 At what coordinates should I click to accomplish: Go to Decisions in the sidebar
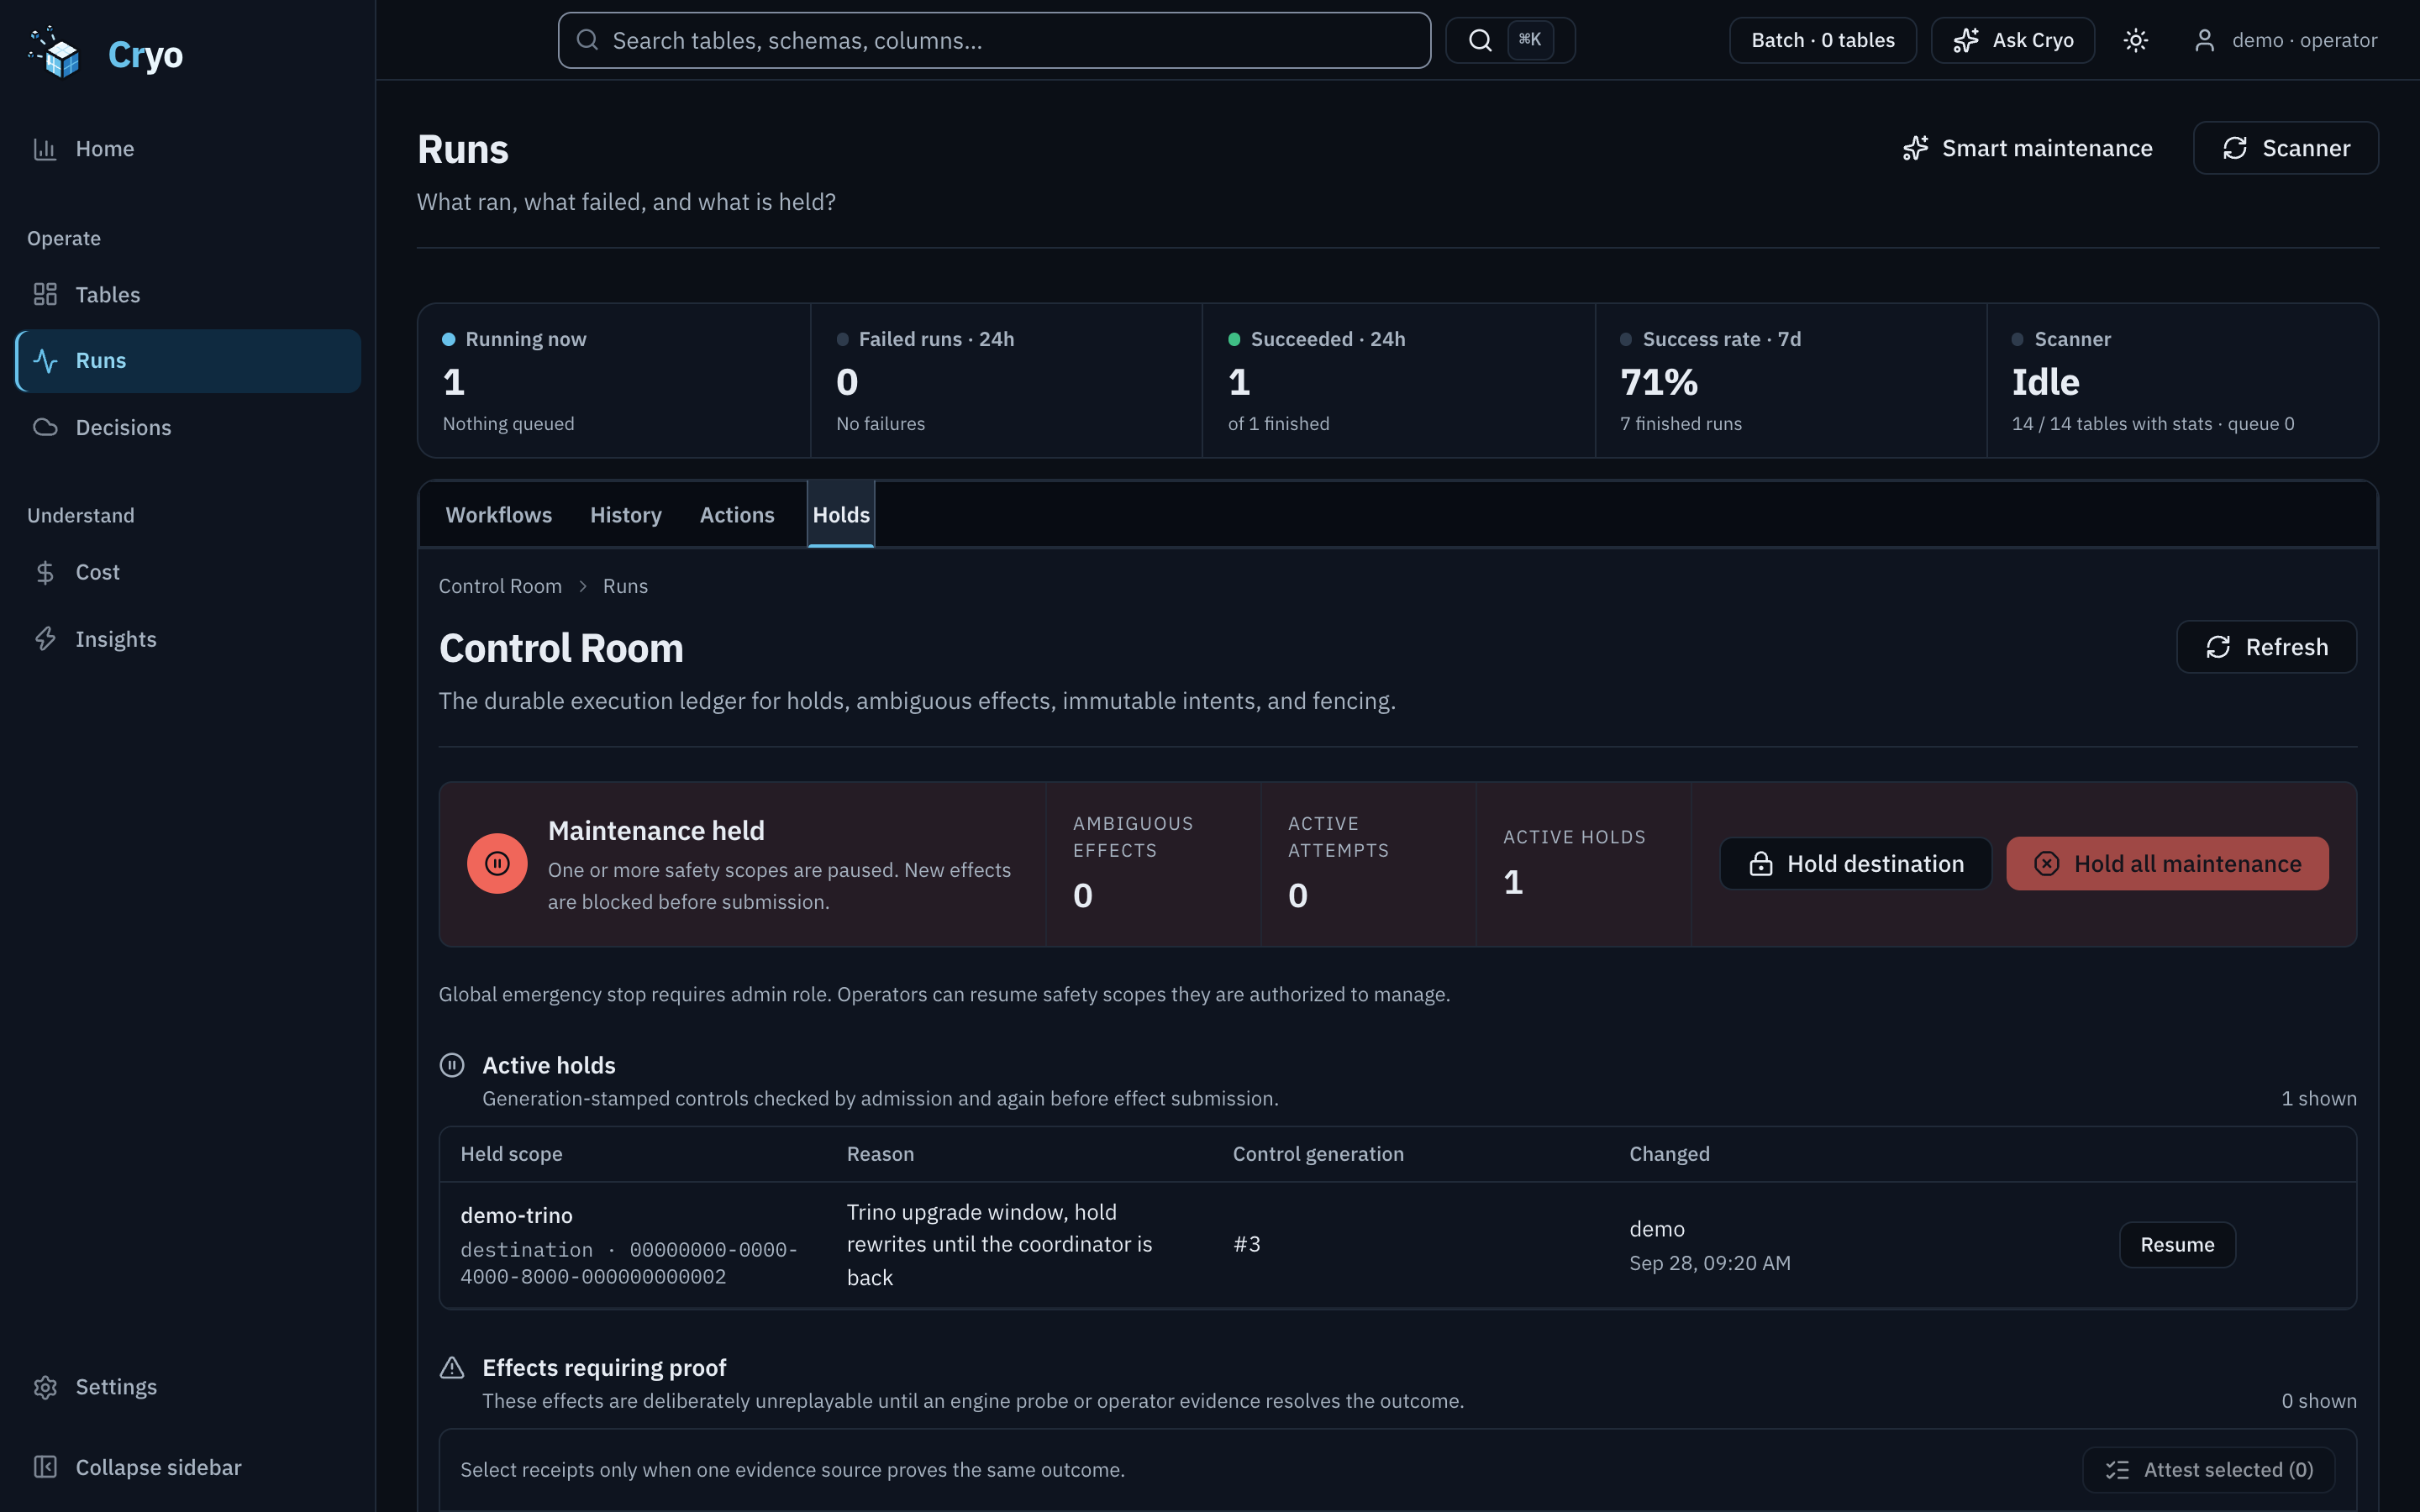pos(187,427)
